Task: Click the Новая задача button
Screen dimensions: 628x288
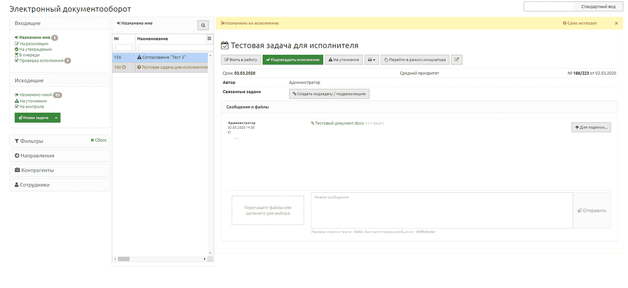Action: click(33, 117)
